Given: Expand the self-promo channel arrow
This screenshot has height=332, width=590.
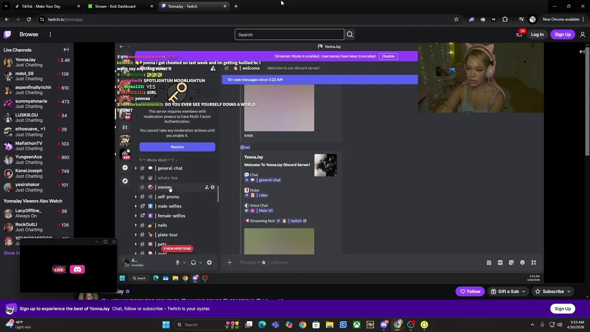Looking at the screenshot, I should [x=136, y=197].
